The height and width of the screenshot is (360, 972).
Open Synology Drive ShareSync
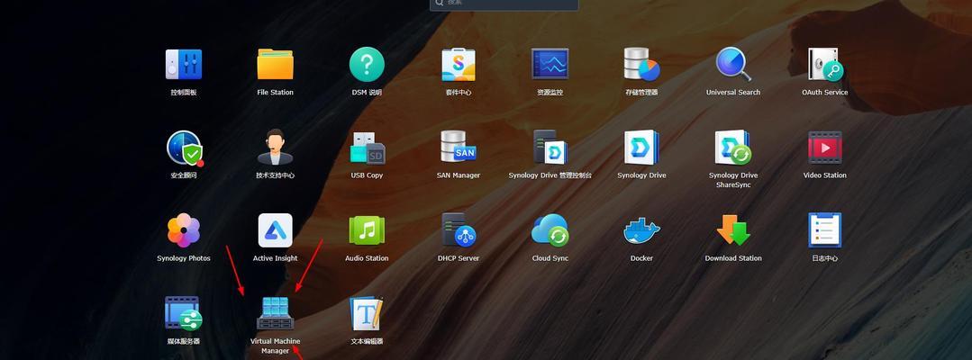pyautogui.click(x=733, y=148)
